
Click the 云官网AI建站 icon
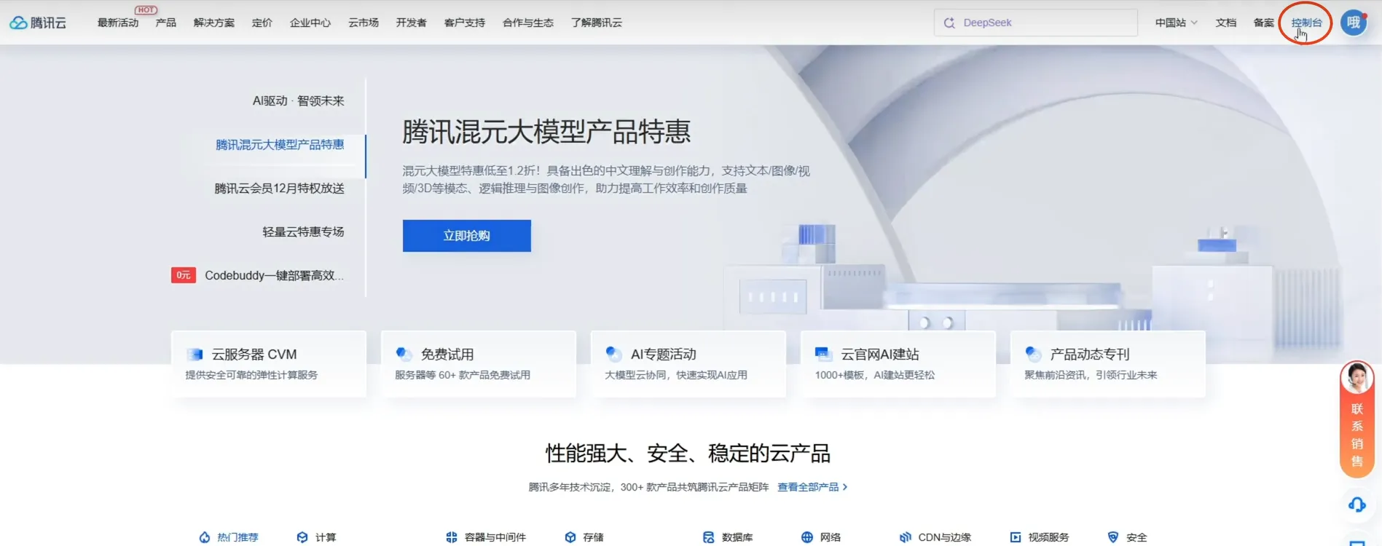823,355
